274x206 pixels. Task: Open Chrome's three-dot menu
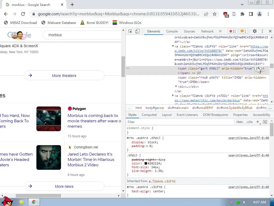point(268,14)
